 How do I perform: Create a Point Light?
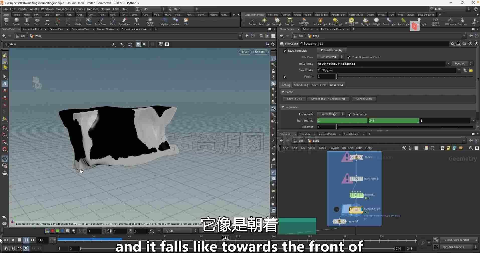pyautogui.click(x=264, y=22)
